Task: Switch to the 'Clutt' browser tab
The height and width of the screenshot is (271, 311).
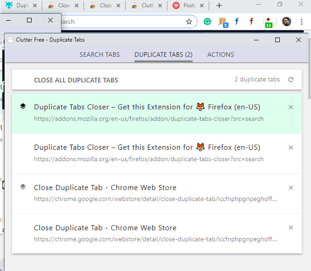Action: (x=146, y=5)
